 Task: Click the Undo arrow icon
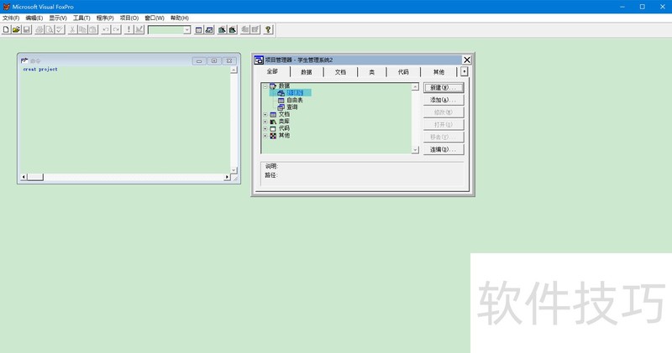coord(106,29)
